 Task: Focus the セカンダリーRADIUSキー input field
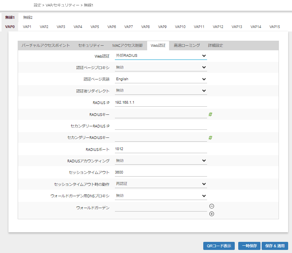(x=161, y=138)
